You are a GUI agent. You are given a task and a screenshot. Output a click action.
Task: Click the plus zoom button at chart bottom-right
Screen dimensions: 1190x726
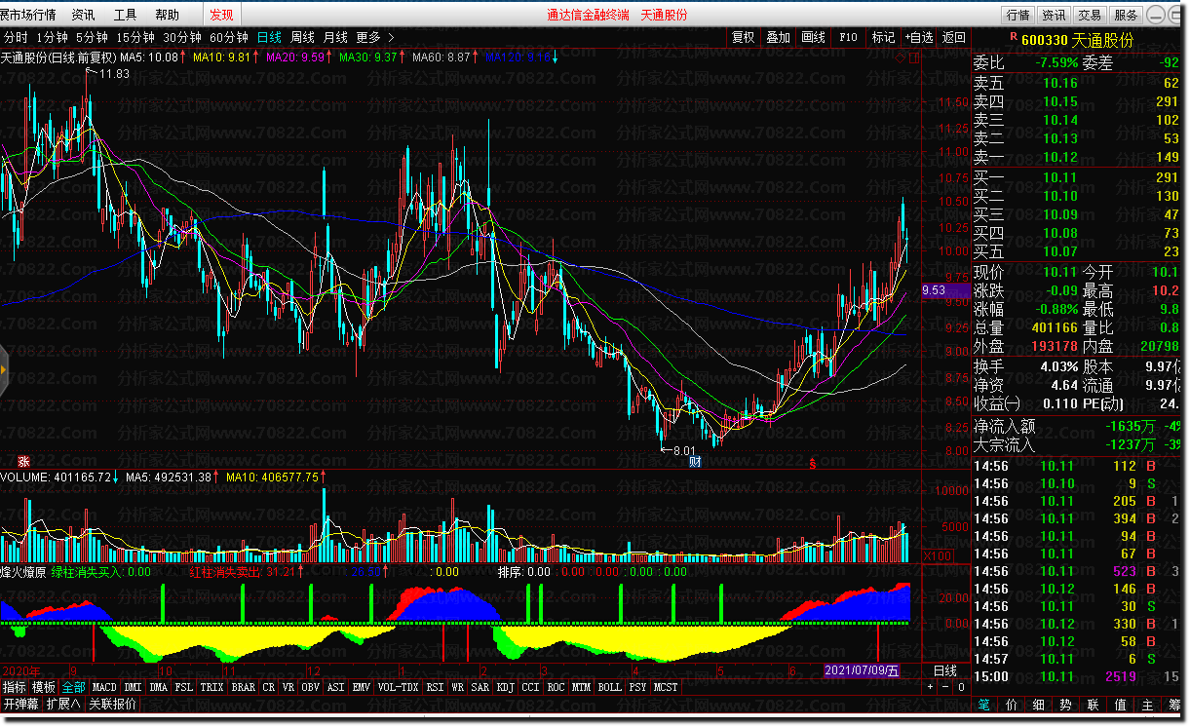[930, 687]
